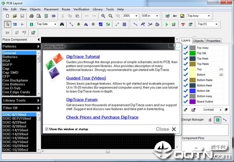Open the Top Side dropdown
The height and width of the screenshot is (162, 234).
[55, 24]
